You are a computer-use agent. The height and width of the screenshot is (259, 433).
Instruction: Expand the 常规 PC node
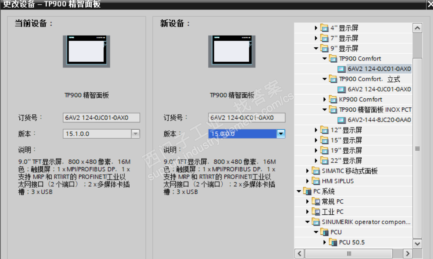(x=307, y=201)
